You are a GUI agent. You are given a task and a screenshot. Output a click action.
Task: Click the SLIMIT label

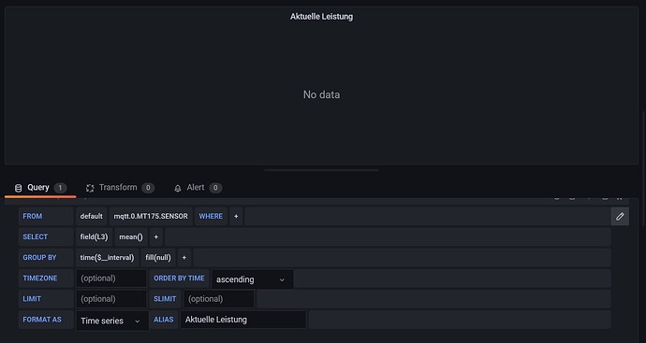(x=165, y=299)
